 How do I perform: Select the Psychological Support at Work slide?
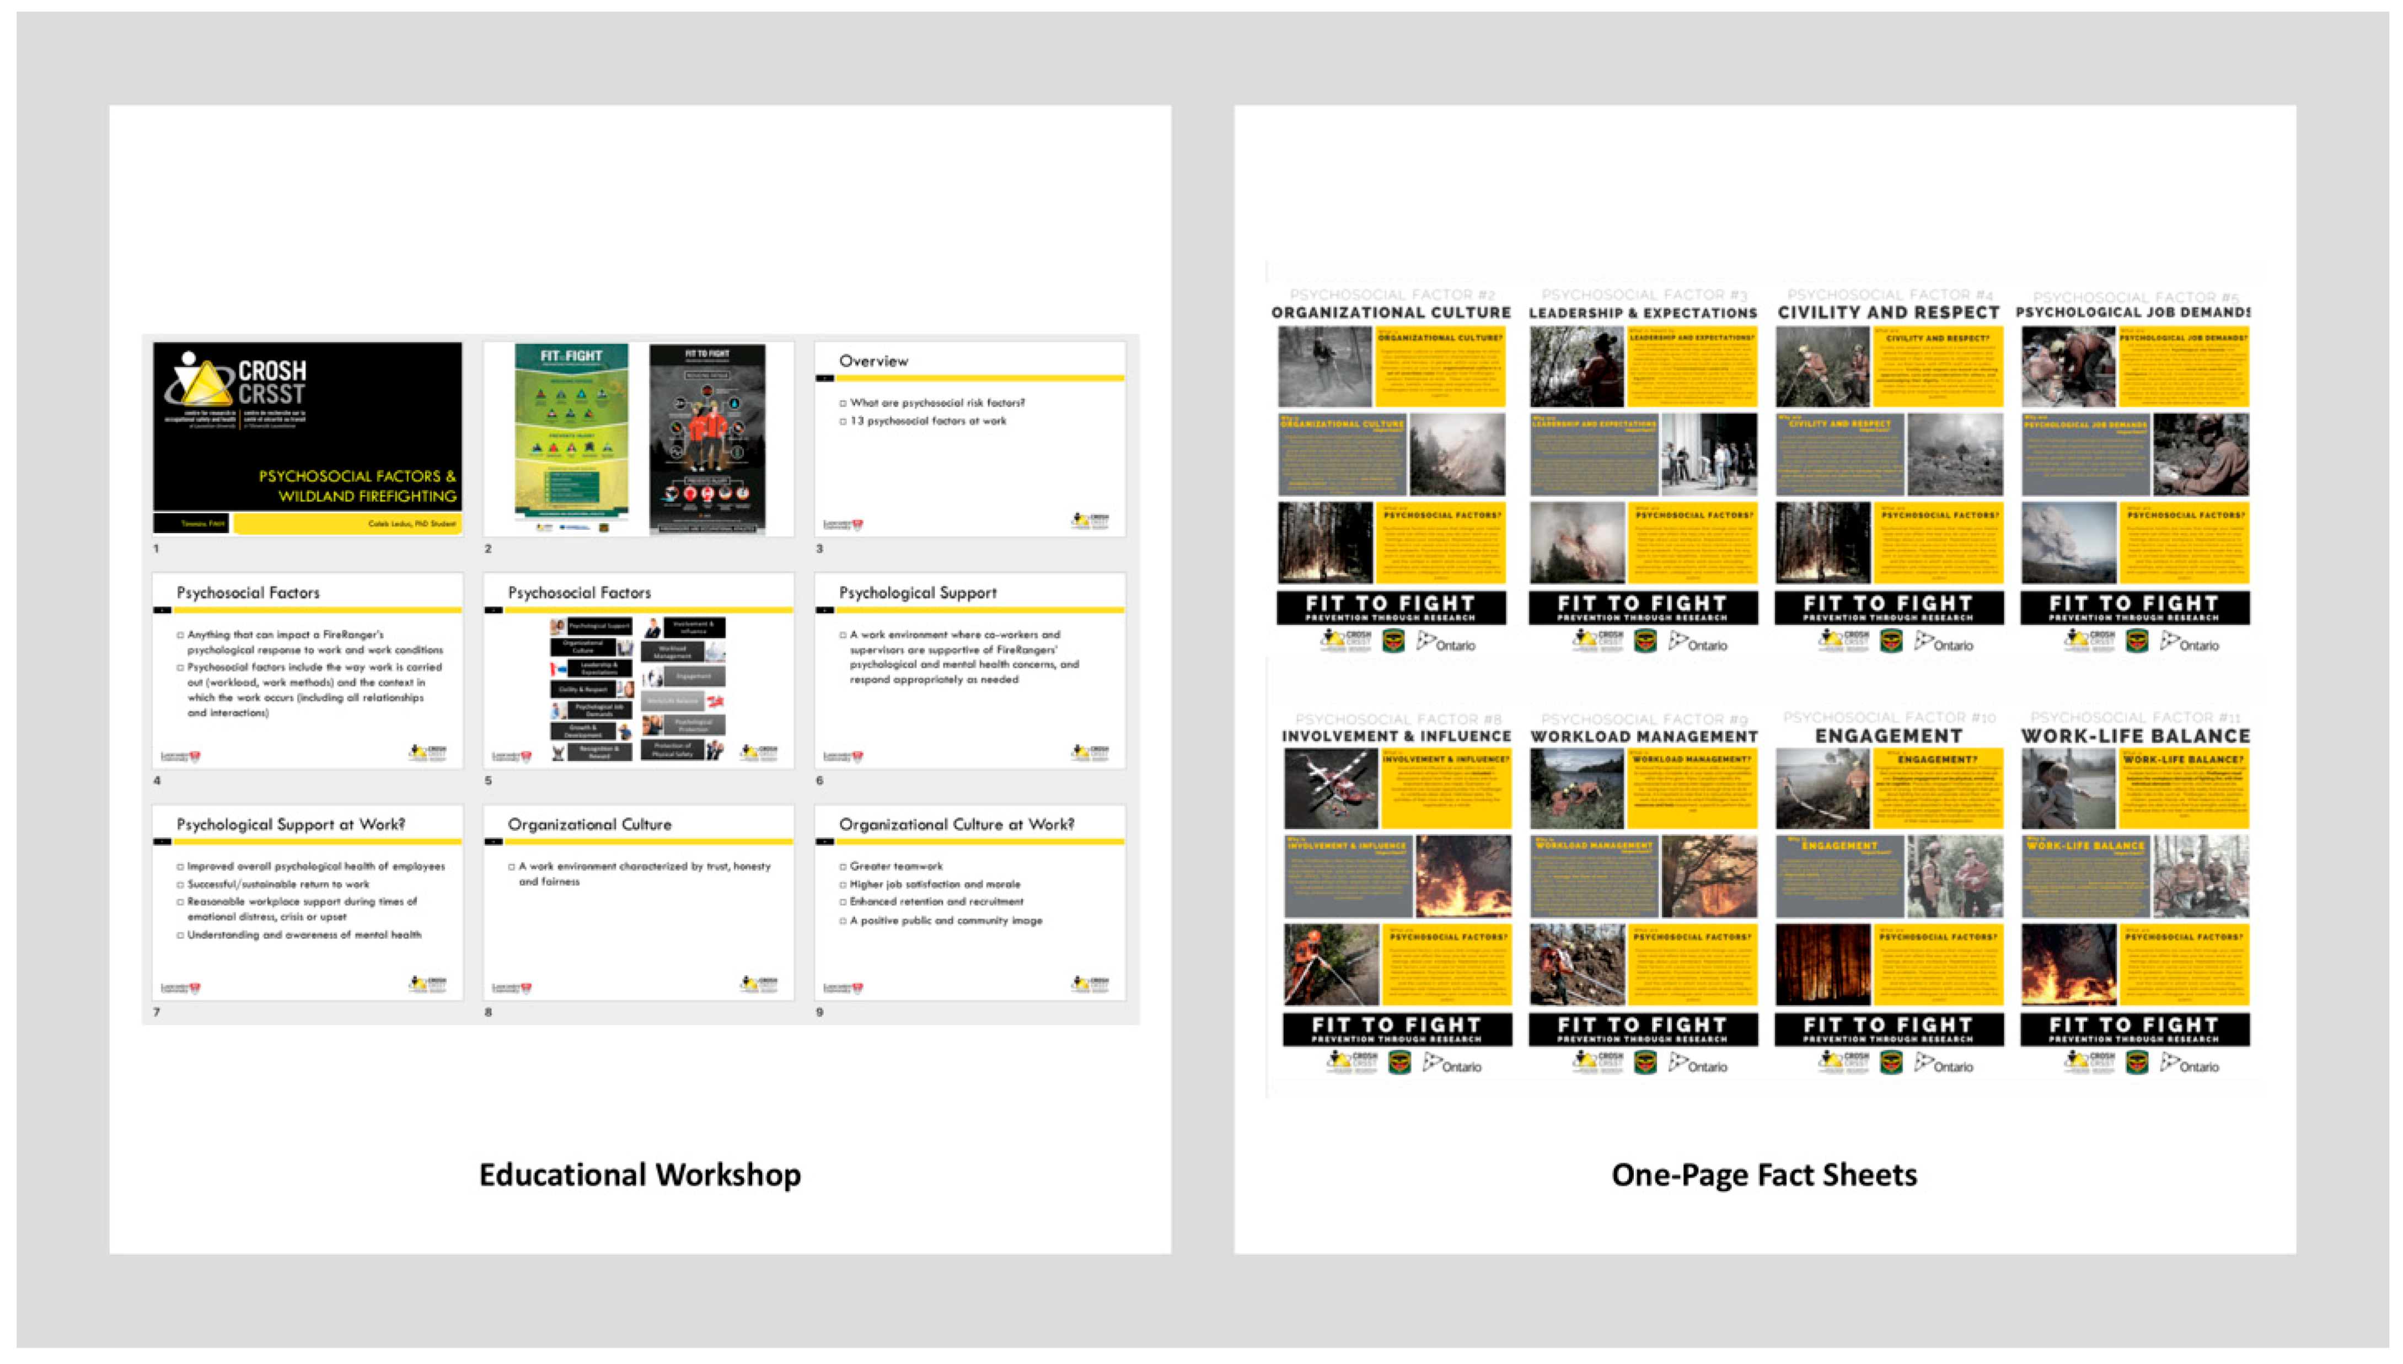point(307,902)
